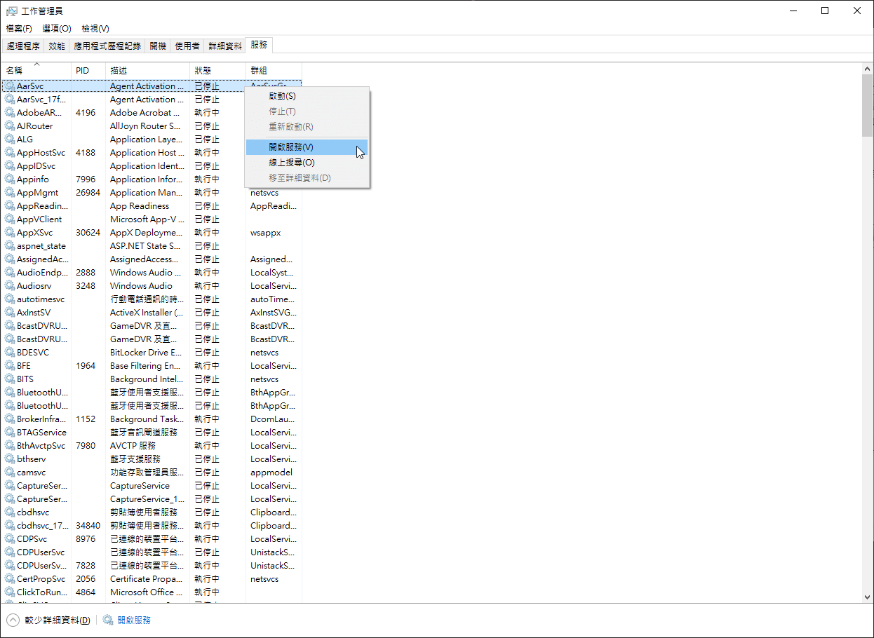Click the gear icon next to aspnet_state
Viewport: 874px width, 638px height.
tap(10, 246)
